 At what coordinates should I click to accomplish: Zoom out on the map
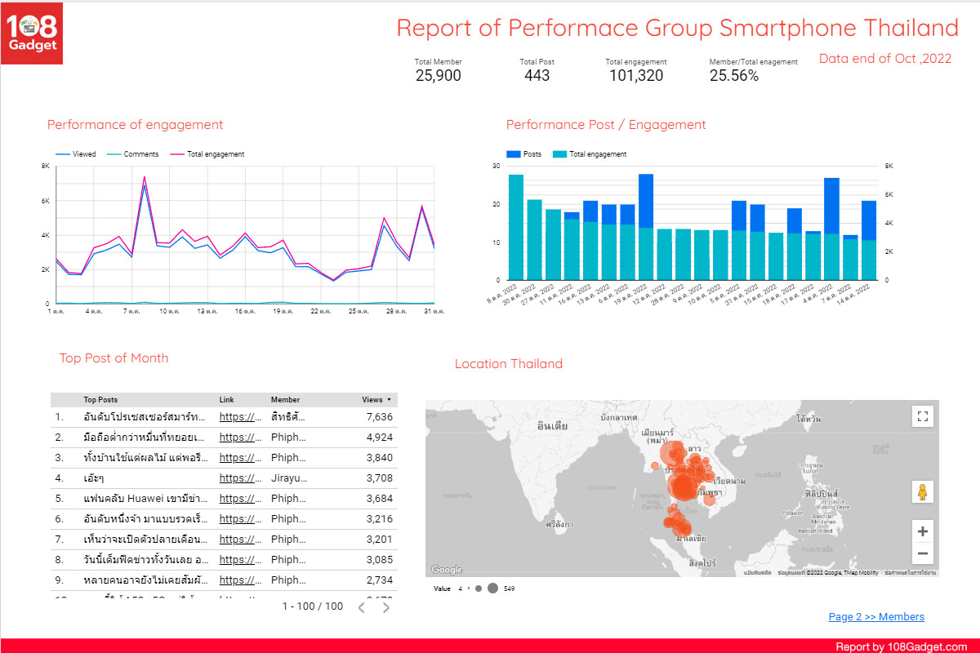[x=923, y=553]
